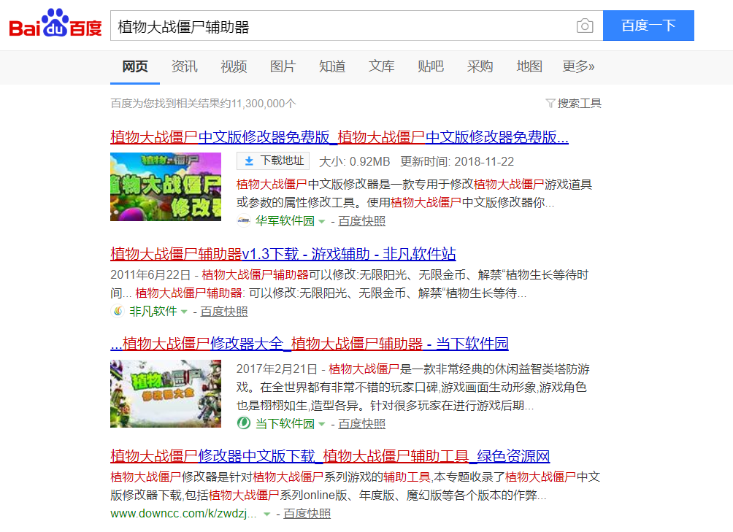Open result 植物大战僵尸修改器大全 当下软件园
The width and height of the screenshot is (733, 532).
(310, 344)
